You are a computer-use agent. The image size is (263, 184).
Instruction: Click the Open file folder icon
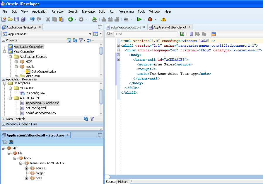(x=10, y=19)
